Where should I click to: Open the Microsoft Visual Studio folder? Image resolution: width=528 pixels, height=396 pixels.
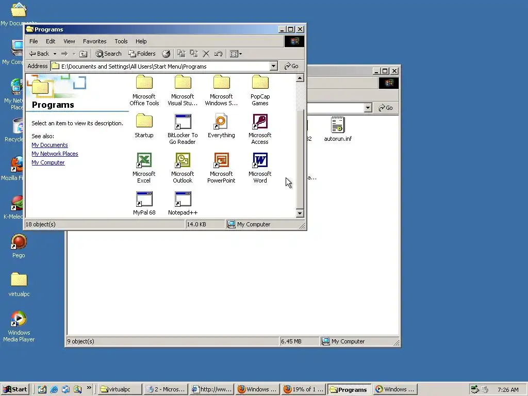tap(183, 90)
